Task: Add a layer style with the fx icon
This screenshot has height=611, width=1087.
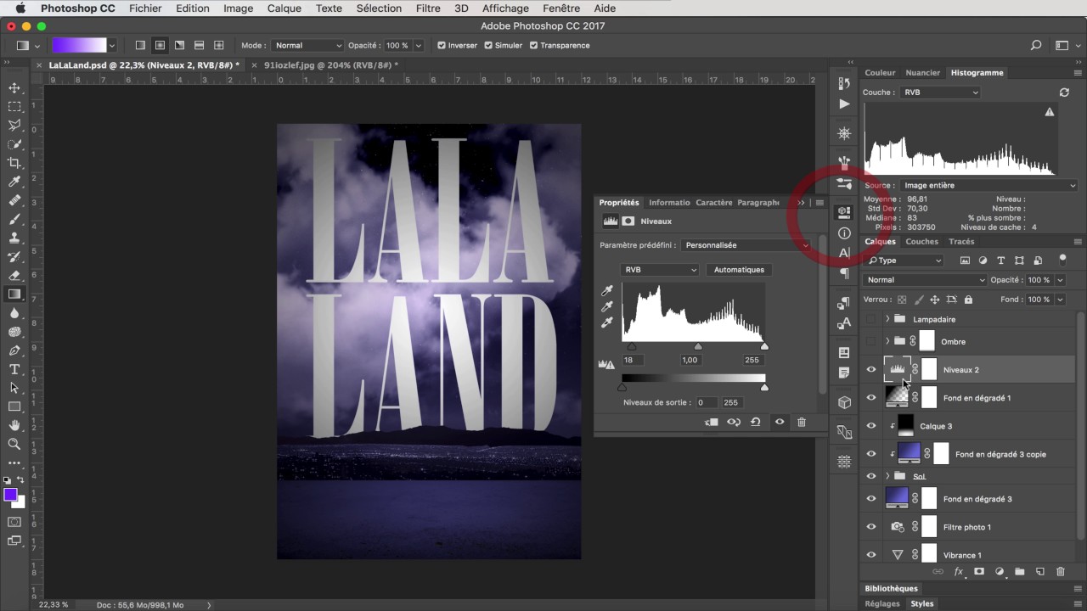Action: [x=959, y=572]
